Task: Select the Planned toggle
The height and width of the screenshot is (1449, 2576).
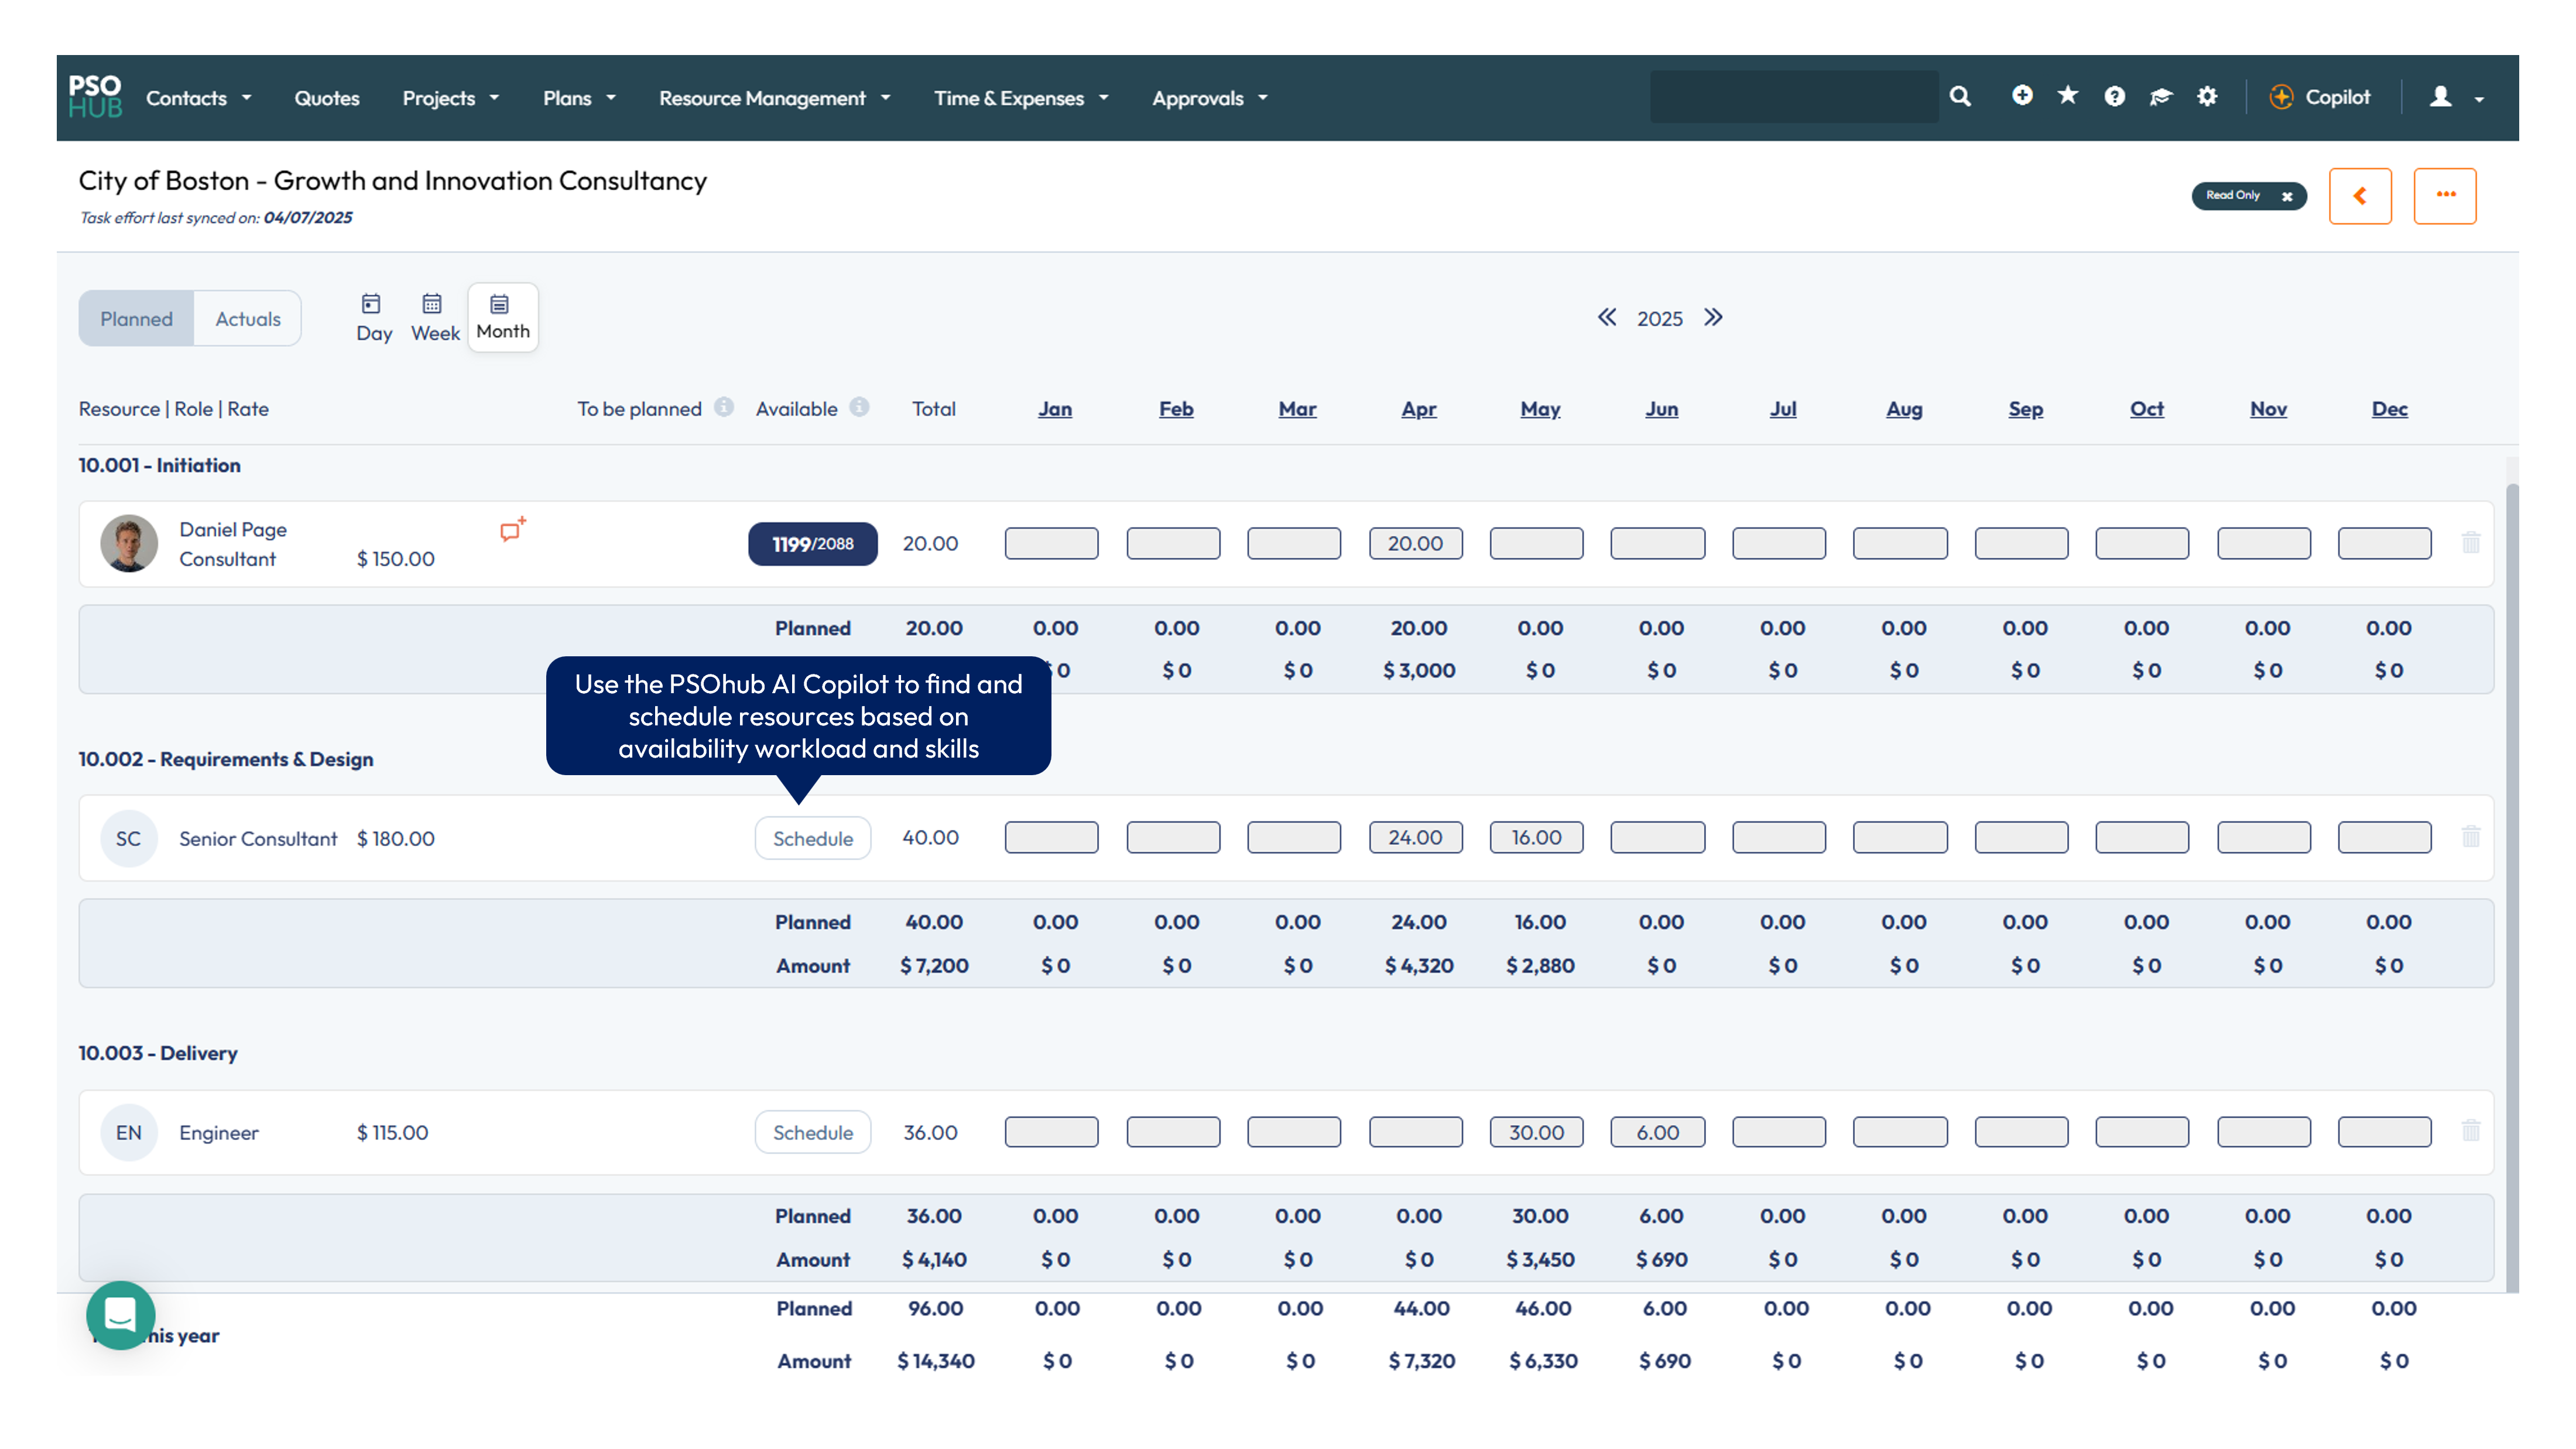Action: coord(136,319)
